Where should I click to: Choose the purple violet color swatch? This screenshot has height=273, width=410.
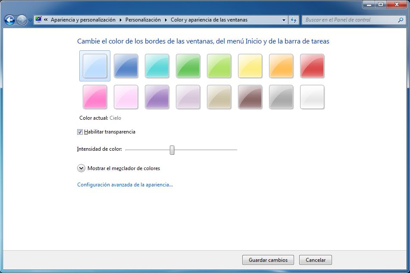[x=156, y=97]
